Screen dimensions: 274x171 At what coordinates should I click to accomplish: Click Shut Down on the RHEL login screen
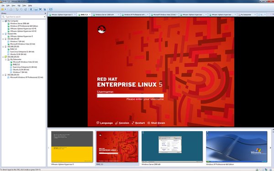coord(156,123)
